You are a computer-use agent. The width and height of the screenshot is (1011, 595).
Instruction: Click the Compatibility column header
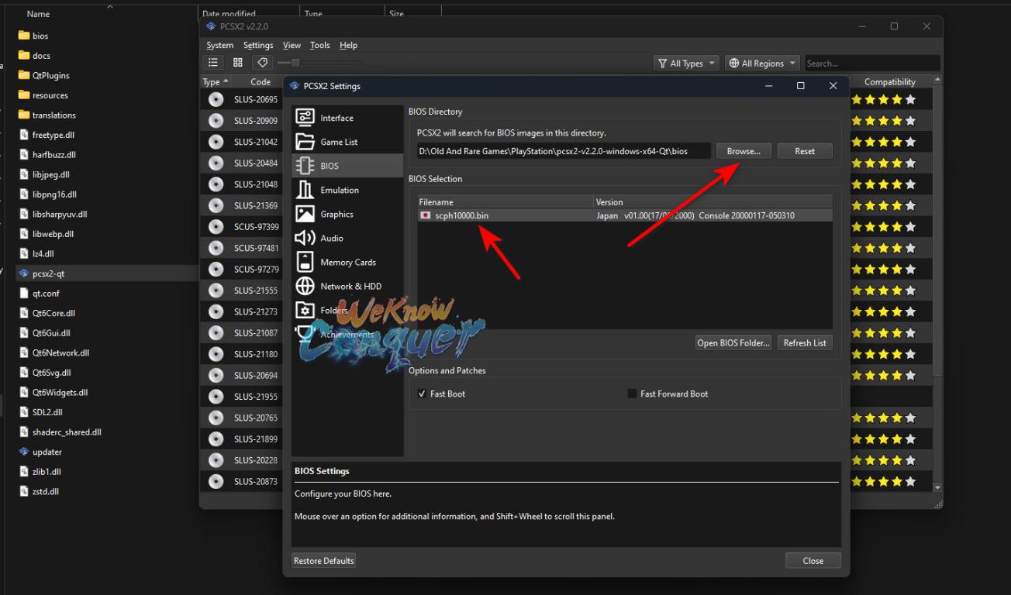pyautogui.click(x=889, y=82)
